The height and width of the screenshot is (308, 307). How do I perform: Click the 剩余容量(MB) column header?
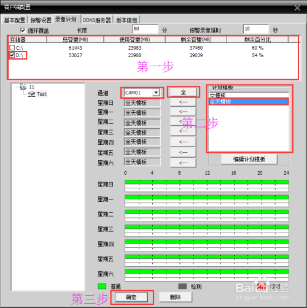196,39
